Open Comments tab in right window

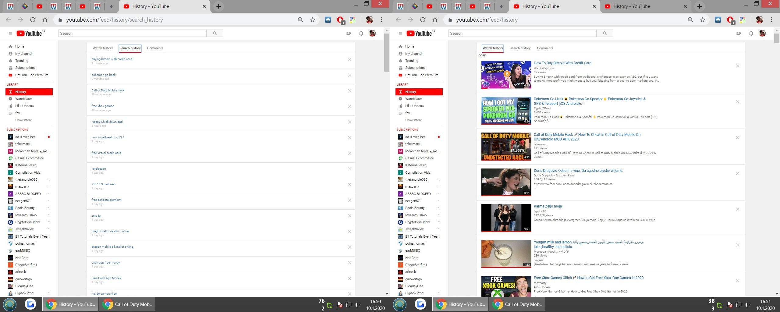point(545,48)
